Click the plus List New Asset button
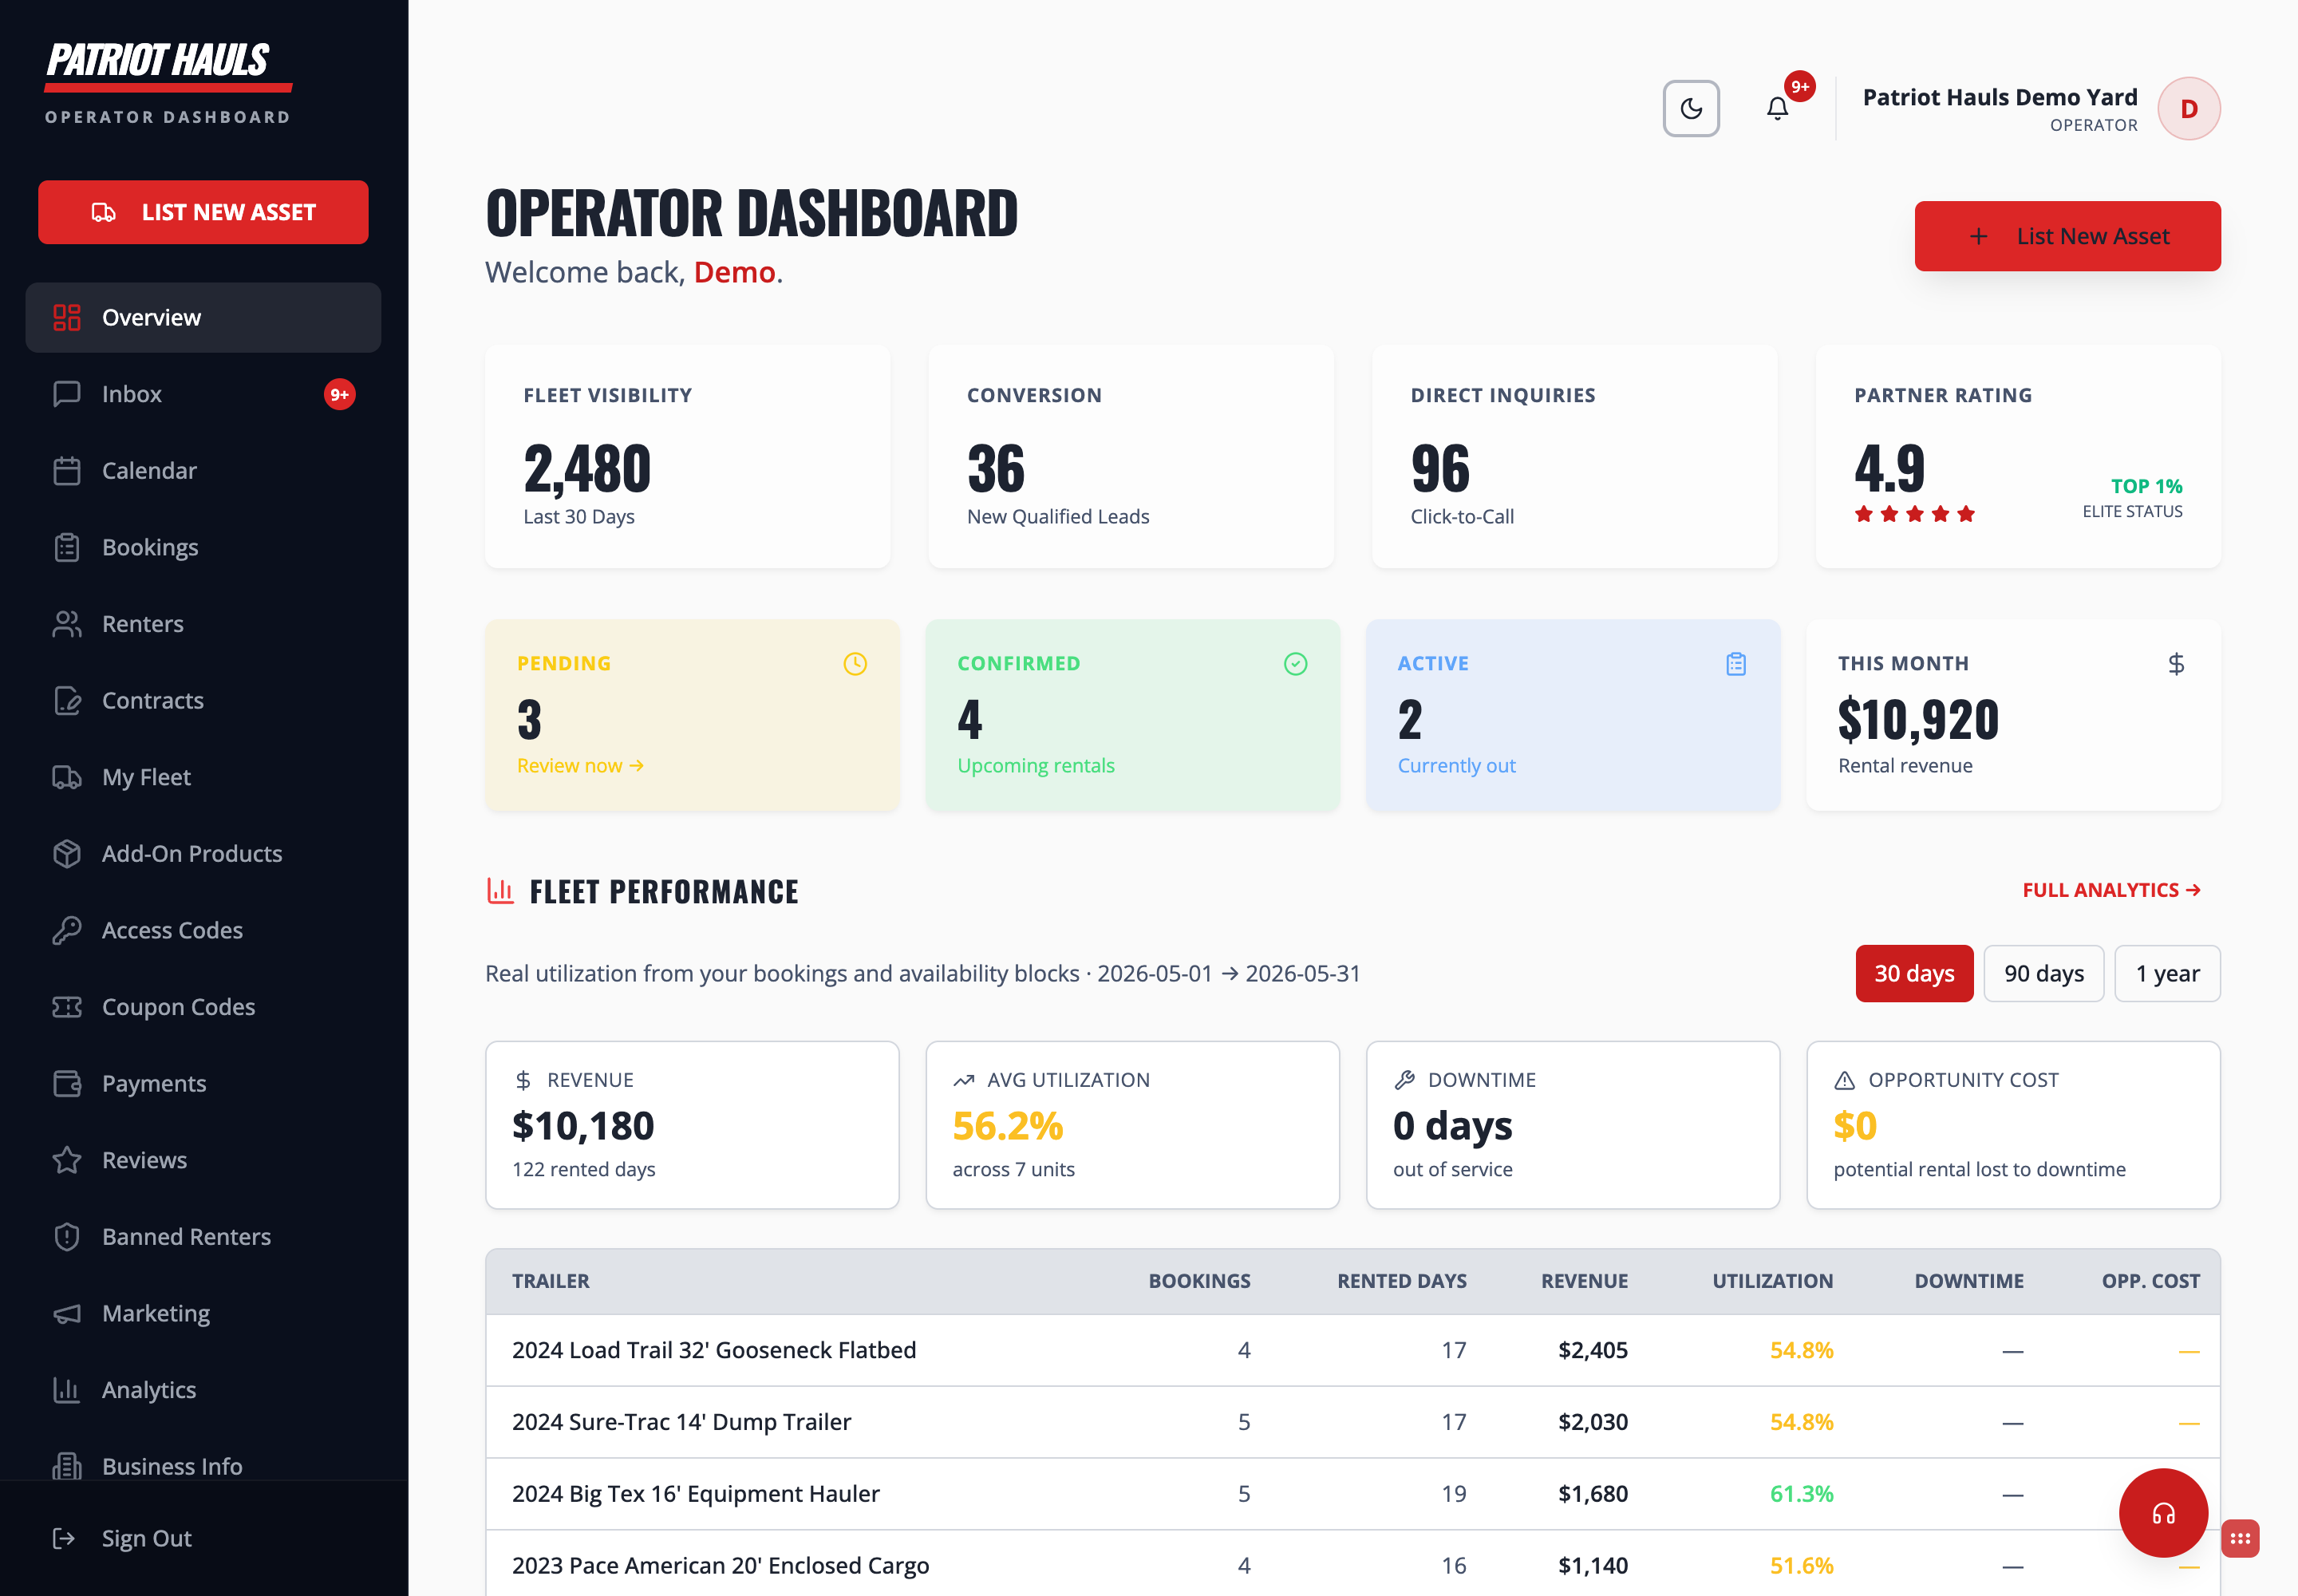Viewport: 2298px width, 1596px height. (x=2067, y=236)
